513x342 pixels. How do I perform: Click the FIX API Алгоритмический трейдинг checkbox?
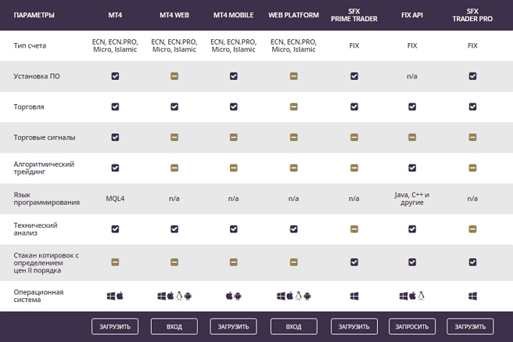412,168
